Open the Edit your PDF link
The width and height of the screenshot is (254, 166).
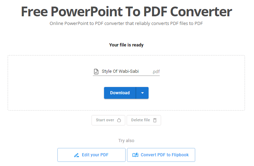95,155
